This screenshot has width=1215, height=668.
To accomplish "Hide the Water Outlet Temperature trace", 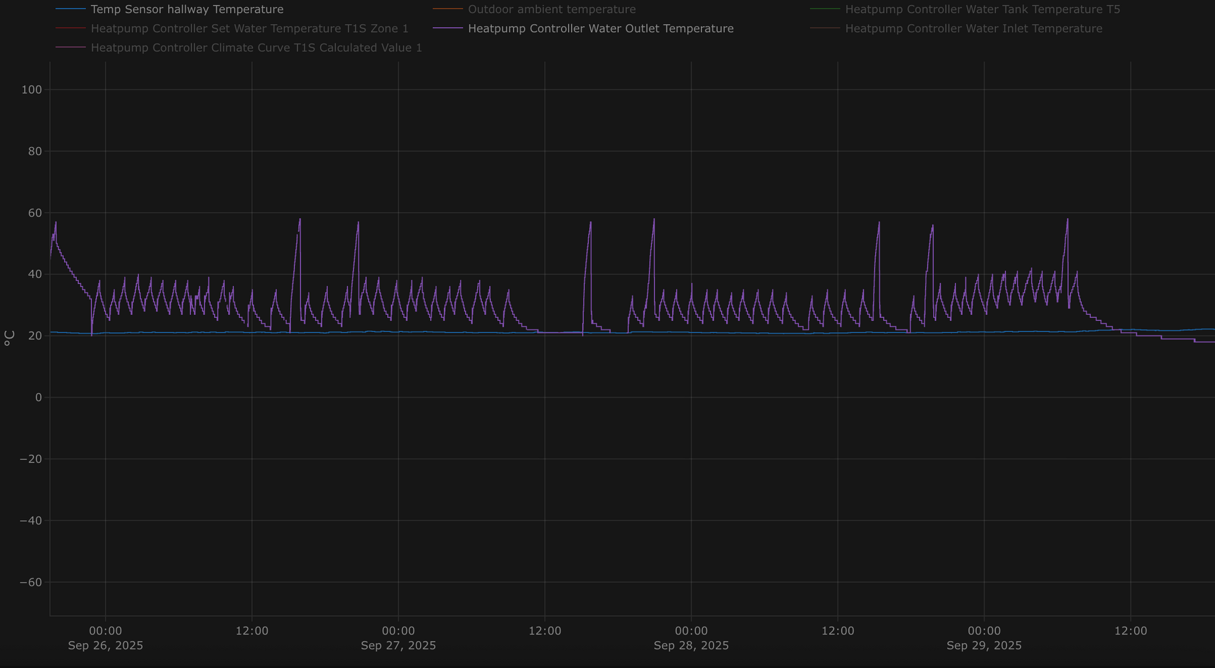I will pyautogui.click(x=600, y=28).
